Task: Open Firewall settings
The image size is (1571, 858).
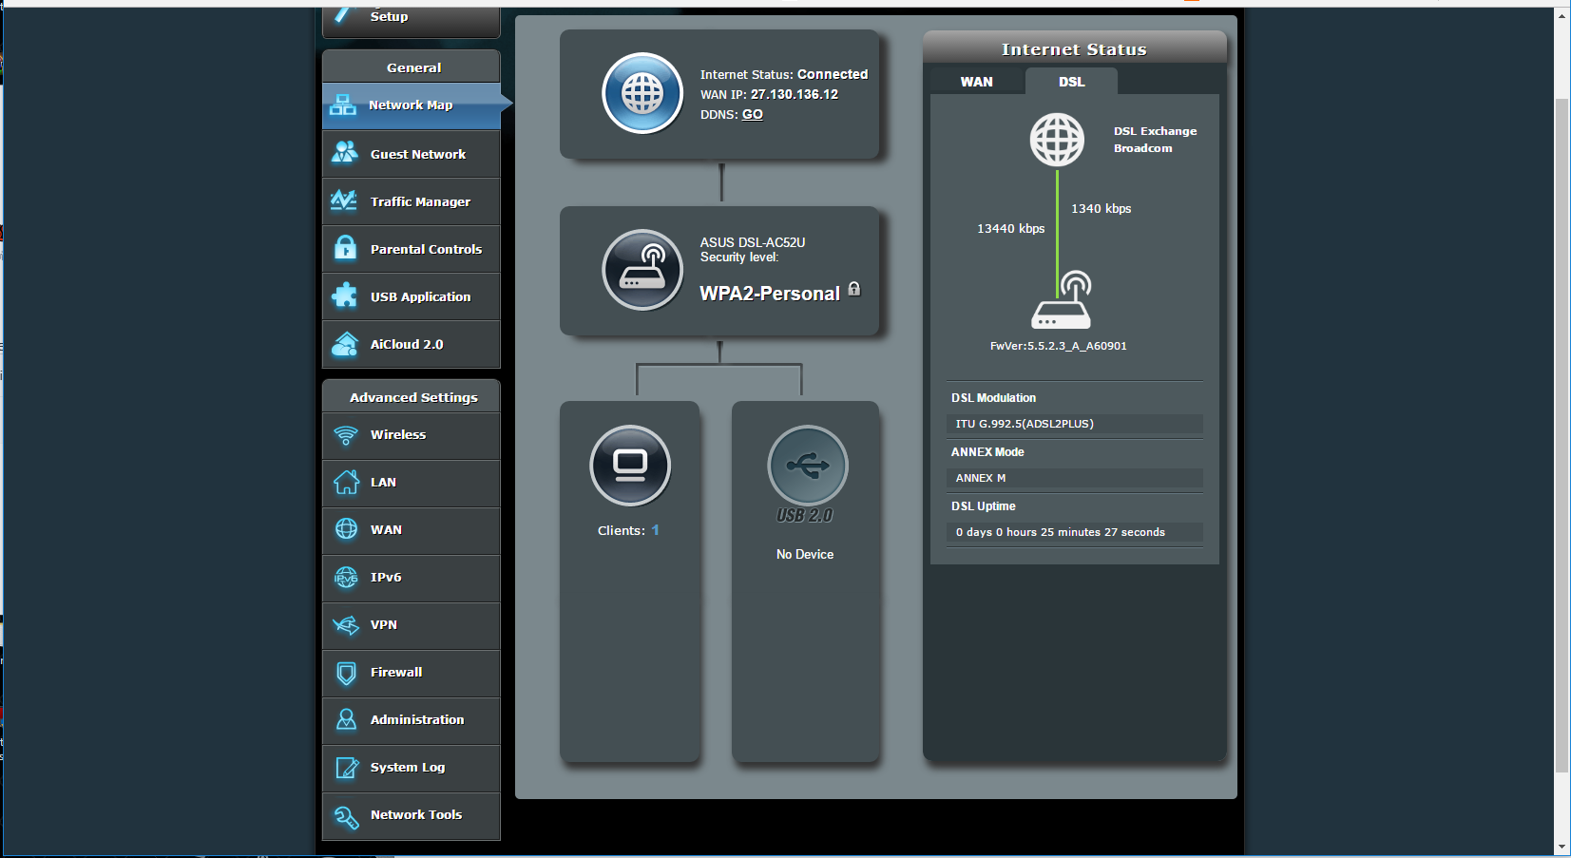Action: tap(412, 673)
